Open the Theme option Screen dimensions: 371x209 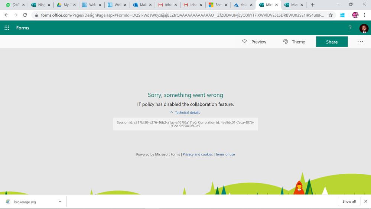(294, 42)
